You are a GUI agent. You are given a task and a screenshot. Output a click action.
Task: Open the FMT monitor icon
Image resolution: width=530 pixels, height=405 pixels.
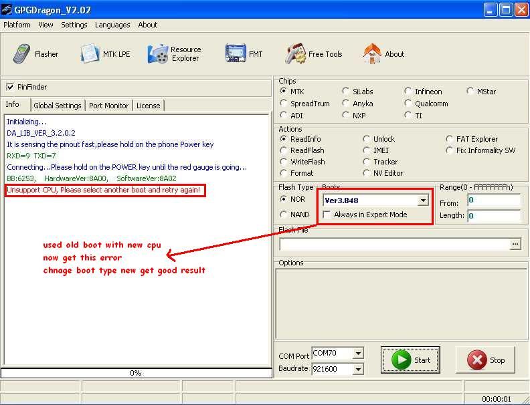[x=236, y=53]
